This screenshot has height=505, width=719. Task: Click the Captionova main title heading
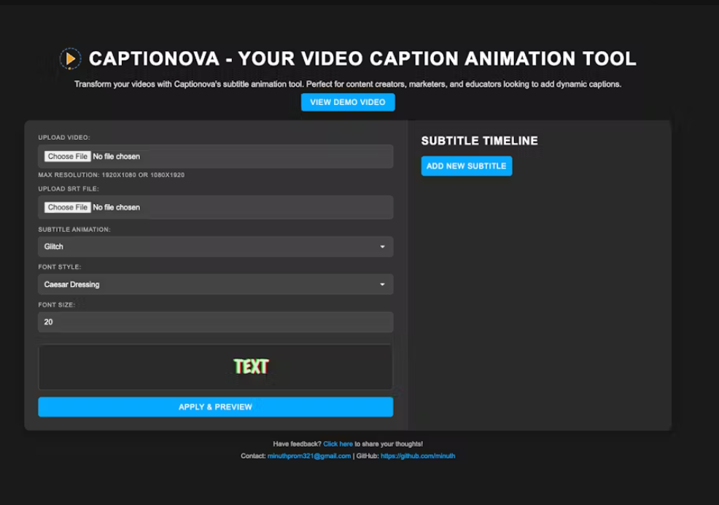click(362, 58)
